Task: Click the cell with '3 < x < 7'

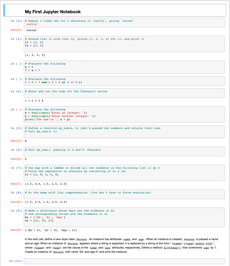Action: pos(124,67)
